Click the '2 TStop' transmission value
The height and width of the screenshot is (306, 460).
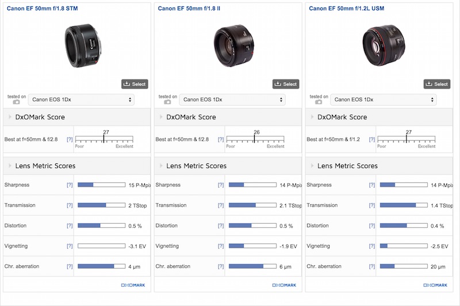coord(137,206)
